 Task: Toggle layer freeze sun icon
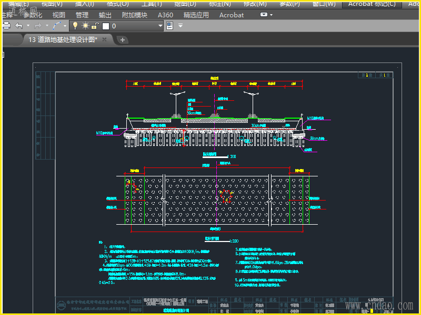click(x=85, y=26)
